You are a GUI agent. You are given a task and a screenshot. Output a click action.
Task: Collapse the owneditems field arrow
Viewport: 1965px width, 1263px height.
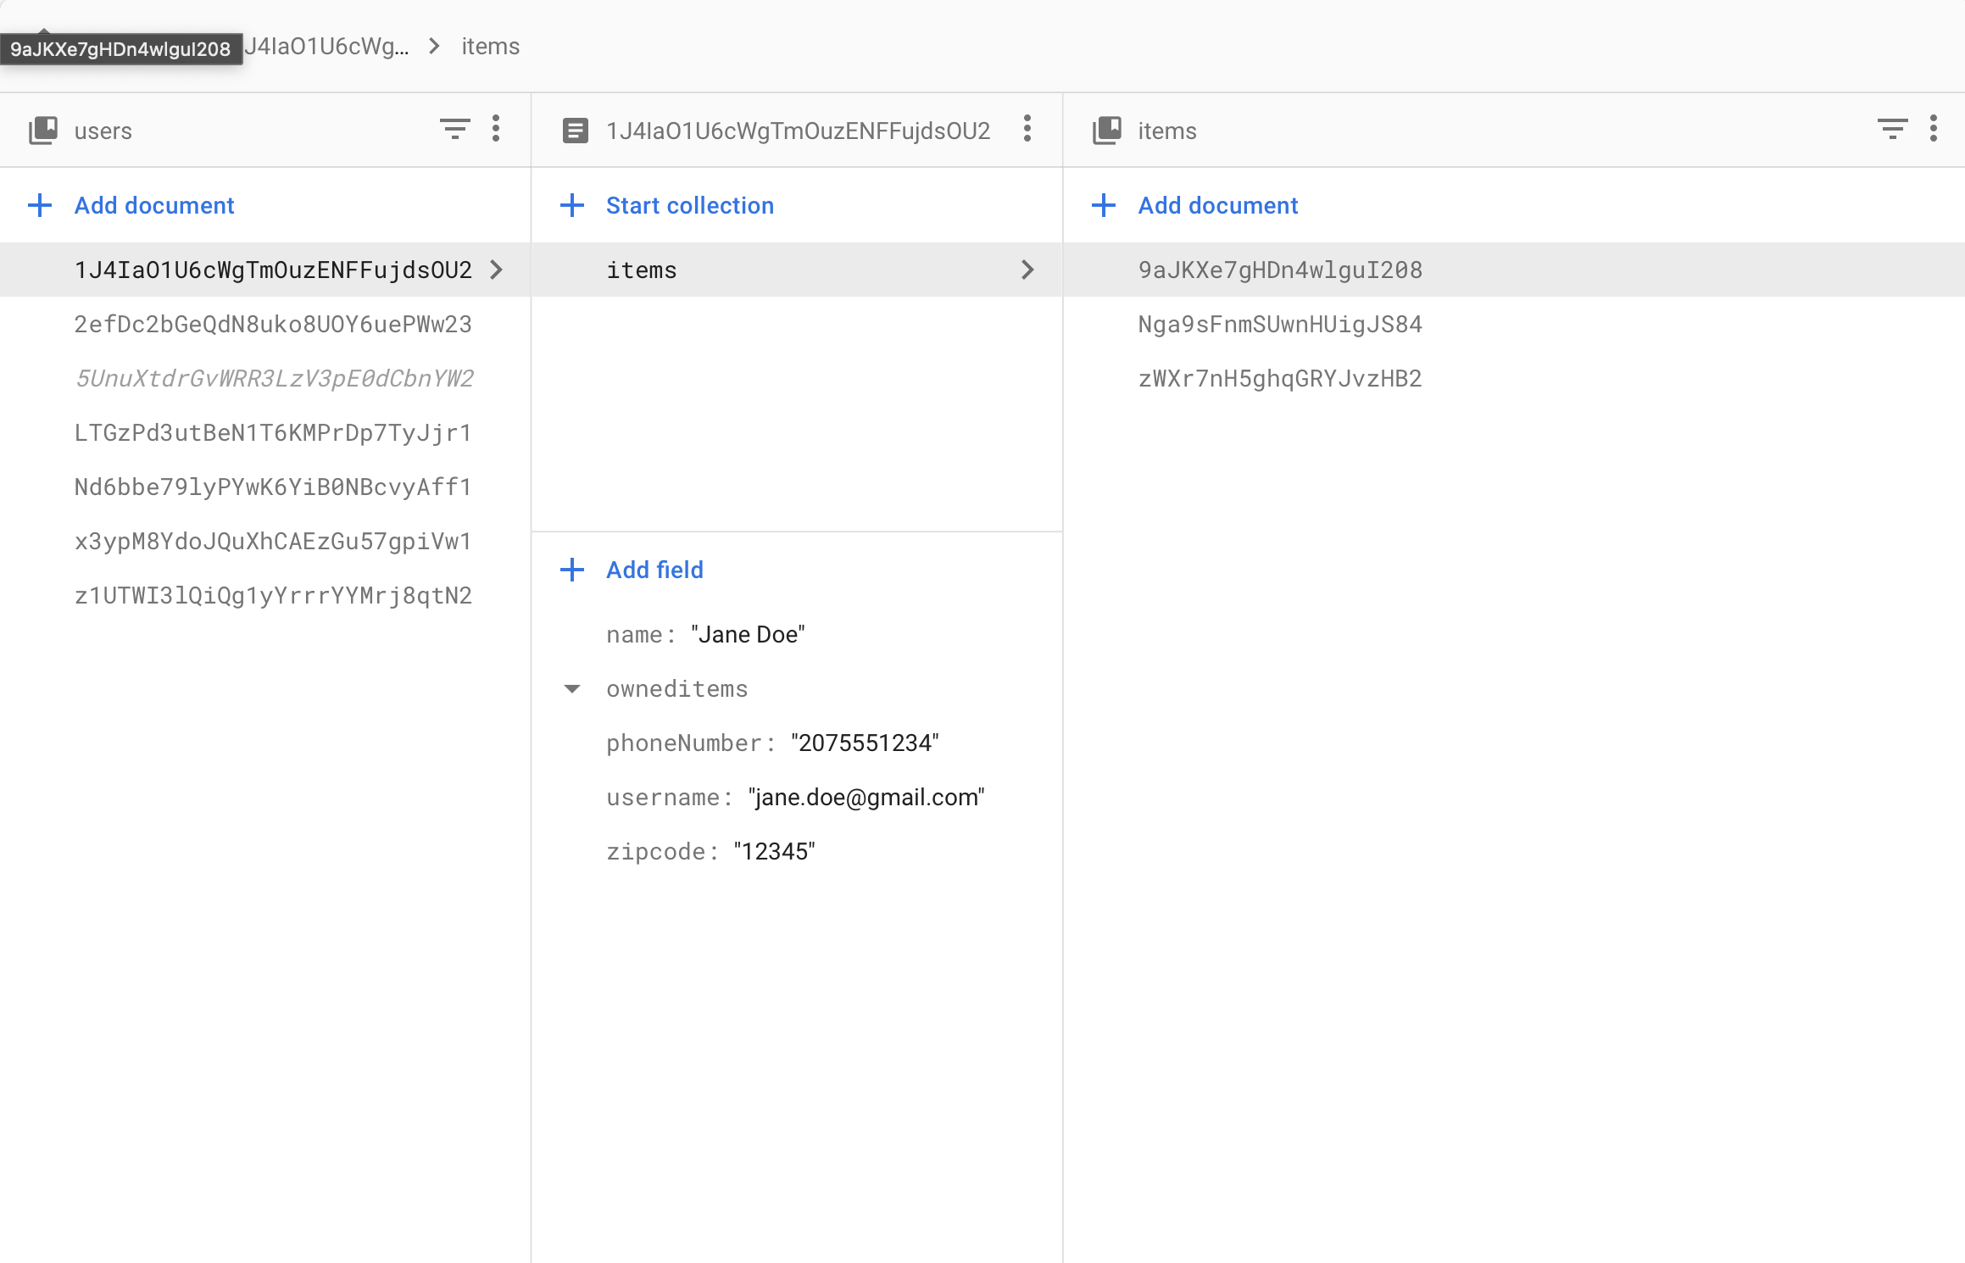click(x=572, y=688)
